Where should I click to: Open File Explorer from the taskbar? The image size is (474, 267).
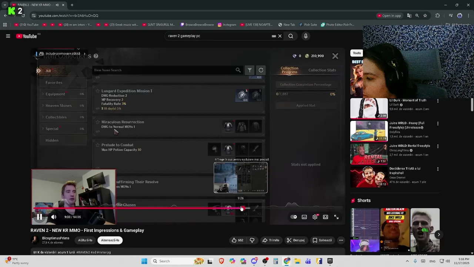(x=297, y=261)
